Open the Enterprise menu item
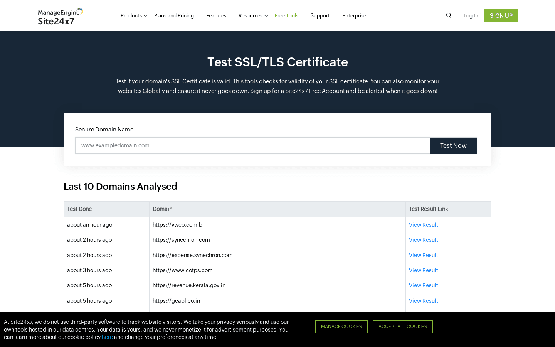 click(354, 16)
